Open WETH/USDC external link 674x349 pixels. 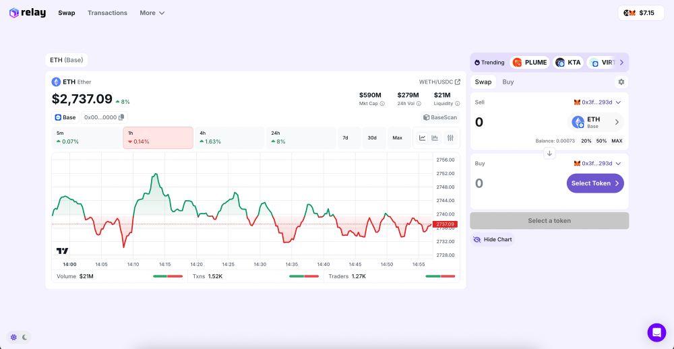(439, 82)
